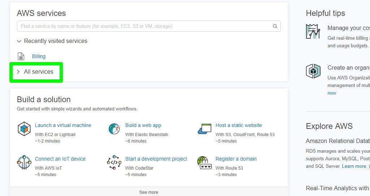Open Launch a virtual machine wizard

click(63, 125)
